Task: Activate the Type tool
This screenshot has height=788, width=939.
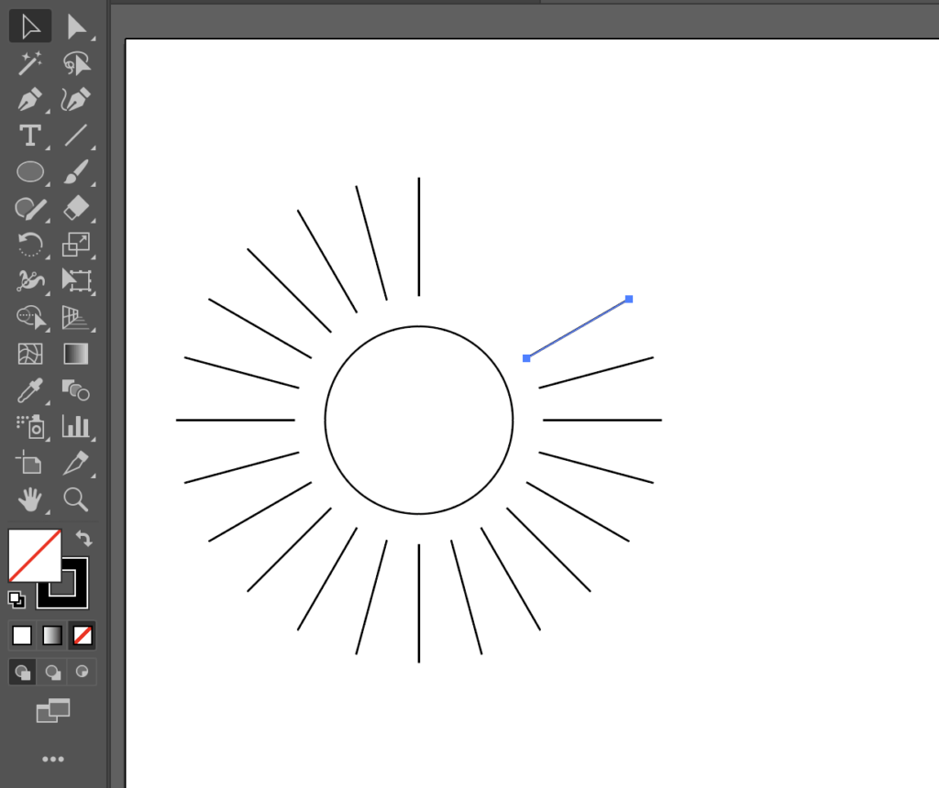Action: [x=30, y=136]
